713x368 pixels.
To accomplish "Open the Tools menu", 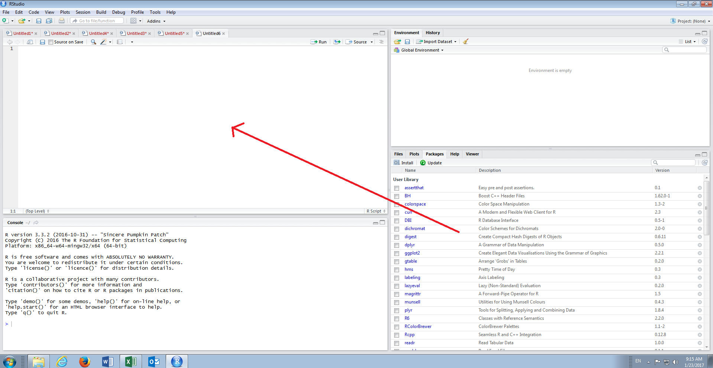I will point(155,12).
